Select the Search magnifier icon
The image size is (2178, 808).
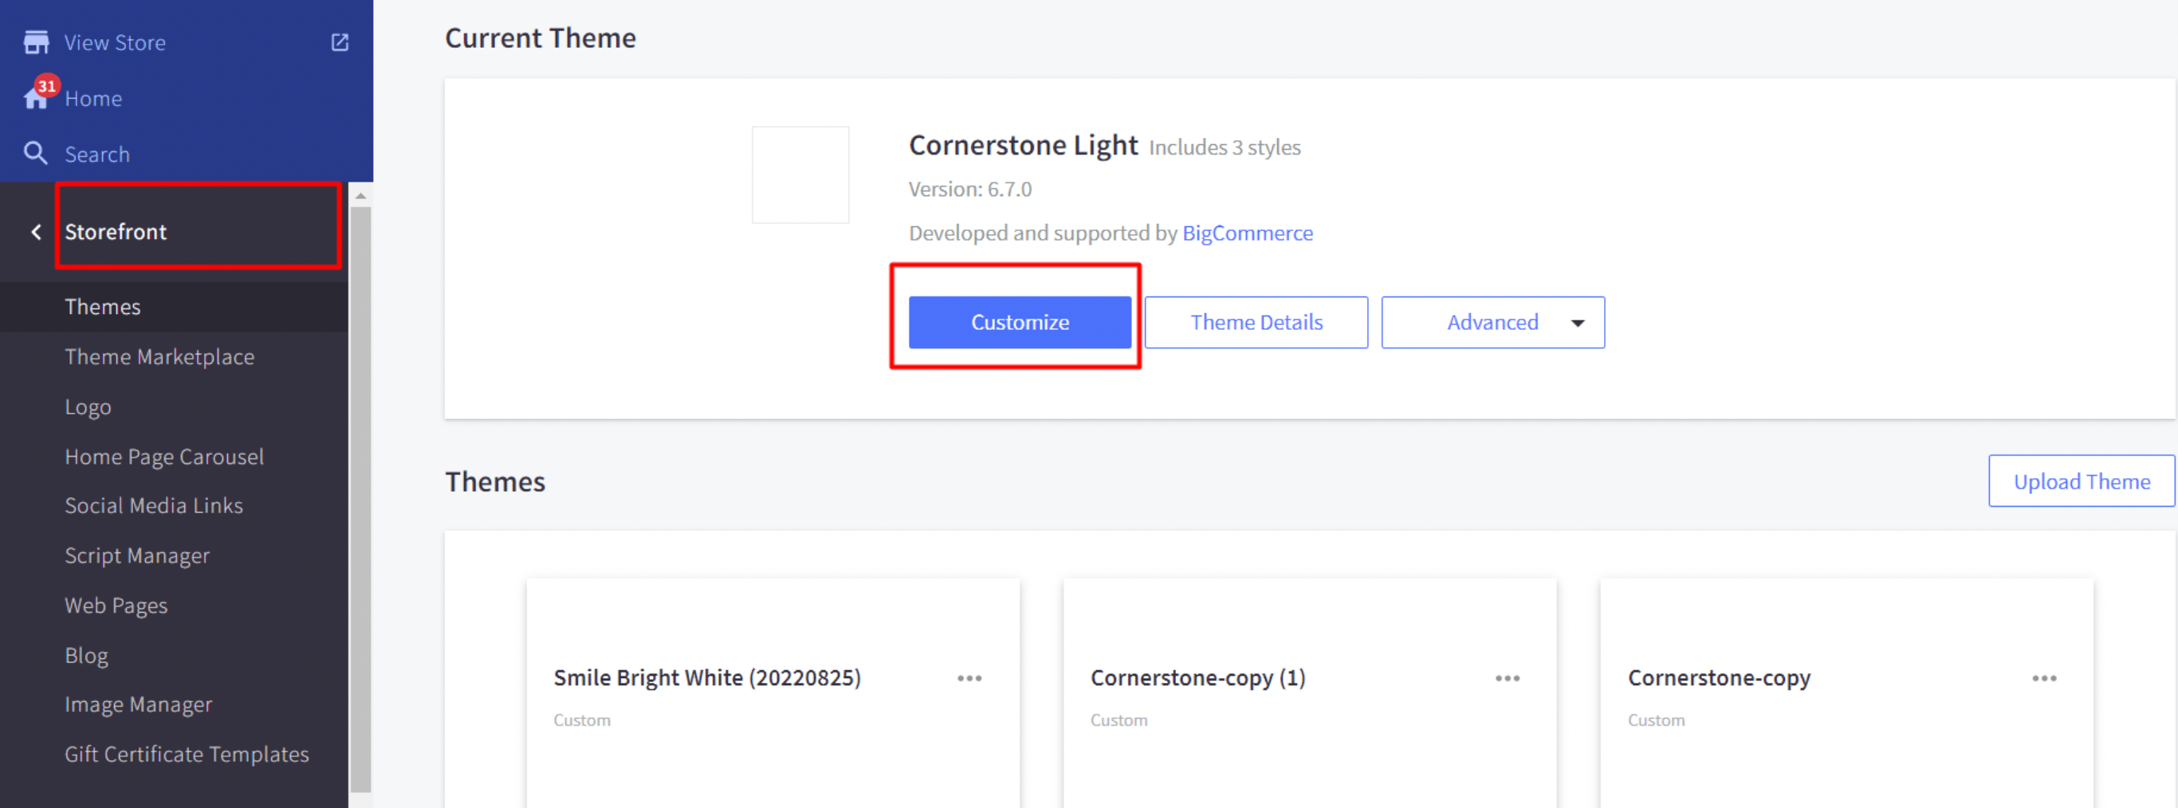click(34, 153)
